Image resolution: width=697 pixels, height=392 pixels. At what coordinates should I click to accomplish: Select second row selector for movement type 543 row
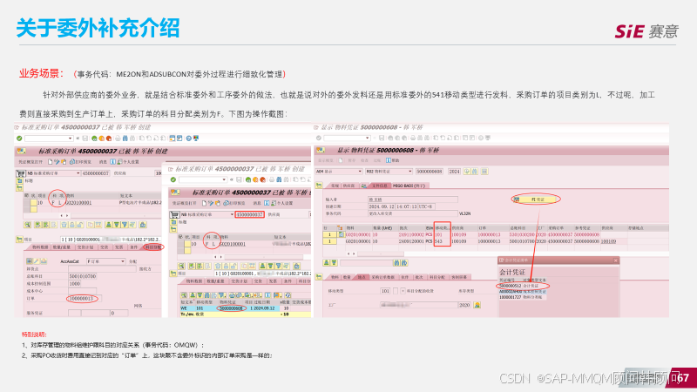pyautogui.click(x=329, y=241)
